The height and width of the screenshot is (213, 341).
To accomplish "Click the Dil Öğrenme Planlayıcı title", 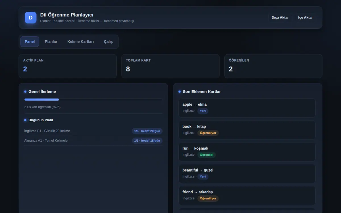I will tap(67, 15).
